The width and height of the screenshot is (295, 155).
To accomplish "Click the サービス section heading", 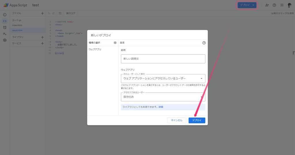I will (16, 43).
